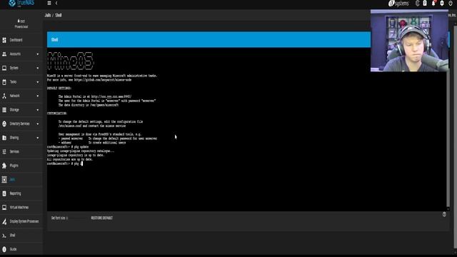This screenshot has height=257, width=457.
Task: Expand the Tasks menu arrow
Action: [x=38, y=82]
